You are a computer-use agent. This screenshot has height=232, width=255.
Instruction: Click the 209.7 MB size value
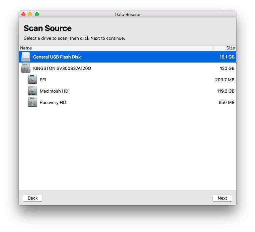pos(225,80)
